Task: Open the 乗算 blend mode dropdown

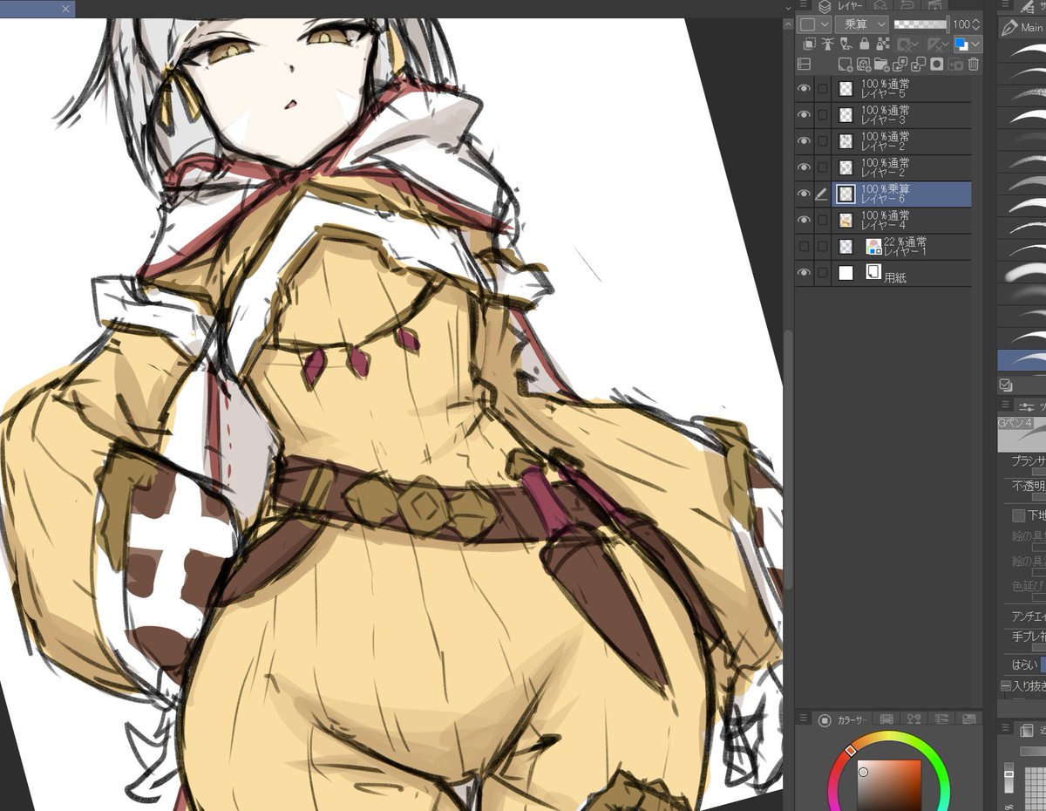Action: point(861,24)
